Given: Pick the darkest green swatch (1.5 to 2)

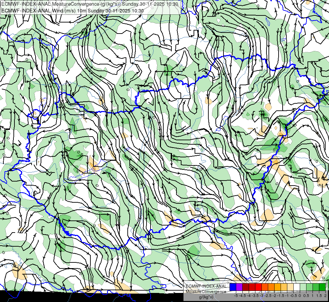Looking at the screenshot, I should click(322, 287).
